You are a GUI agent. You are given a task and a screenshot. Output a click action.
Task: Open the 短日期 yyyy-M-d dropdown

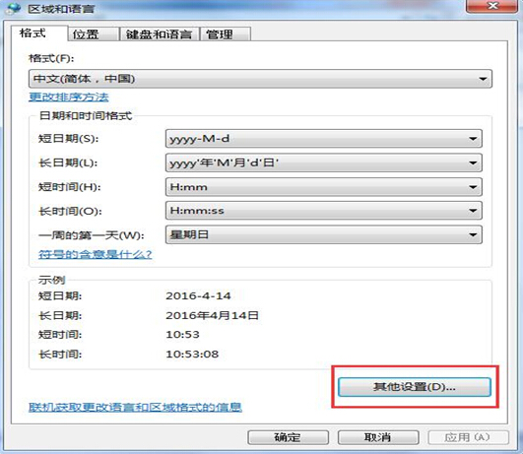pos(323,139)
